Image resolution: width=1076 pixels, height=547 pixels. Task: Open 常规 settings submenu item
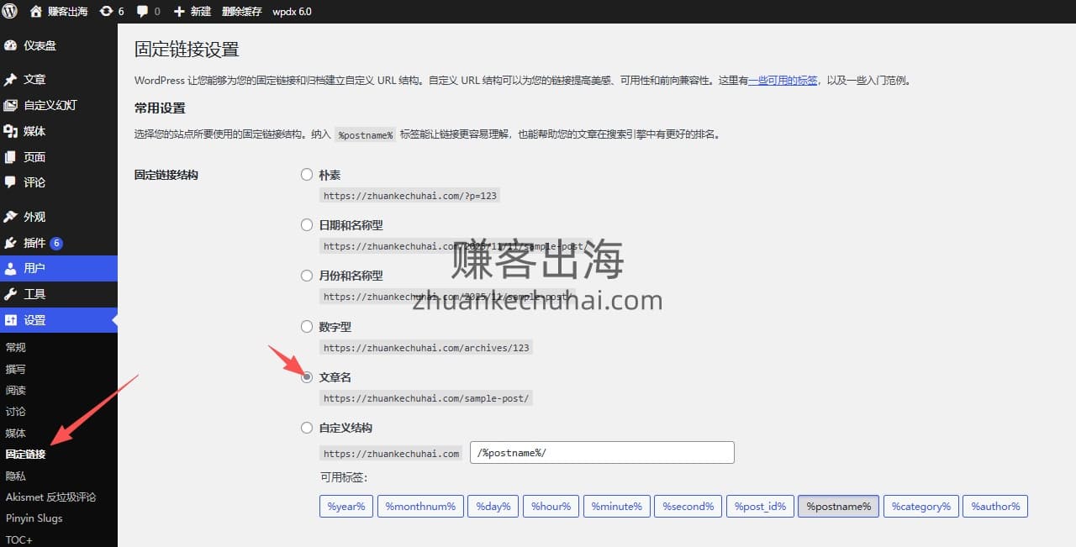(16, 347)
